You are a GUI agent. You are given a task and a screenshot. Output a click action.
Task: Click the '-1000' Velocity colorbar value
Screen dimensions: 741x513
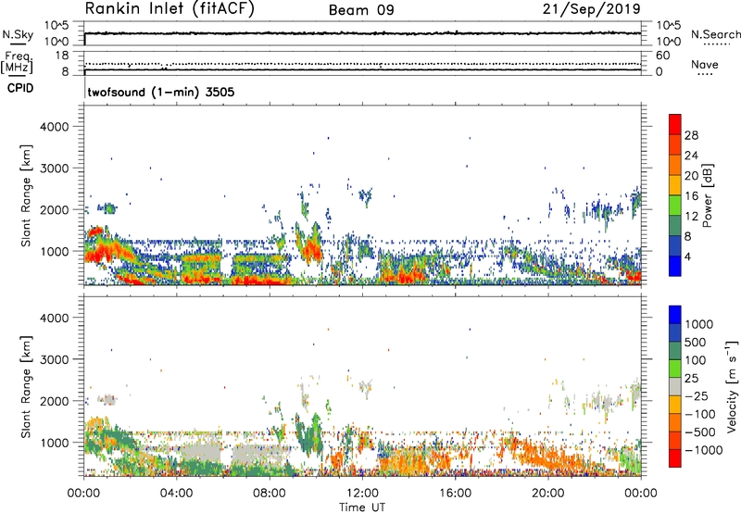704,450
